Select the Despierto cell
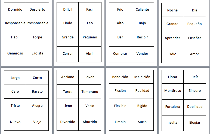This screenshot has width=210, height=134. (x=37, y=10)
